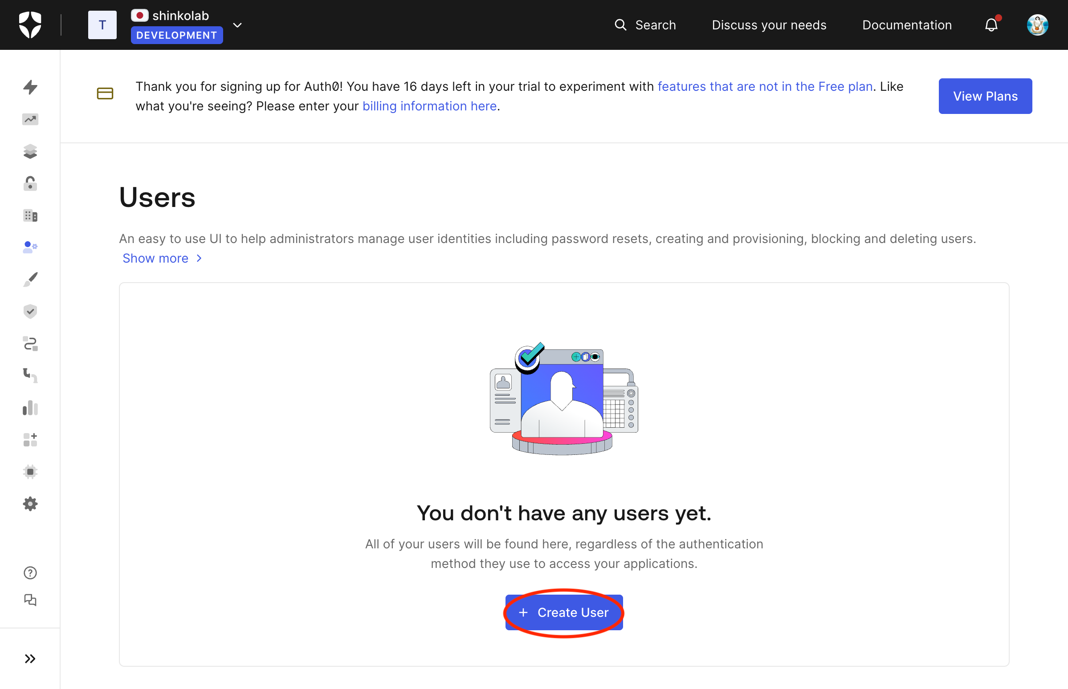Open the Getting Started lightning icon
Screen dimensions: 1068x689
(x=30, y=87)
